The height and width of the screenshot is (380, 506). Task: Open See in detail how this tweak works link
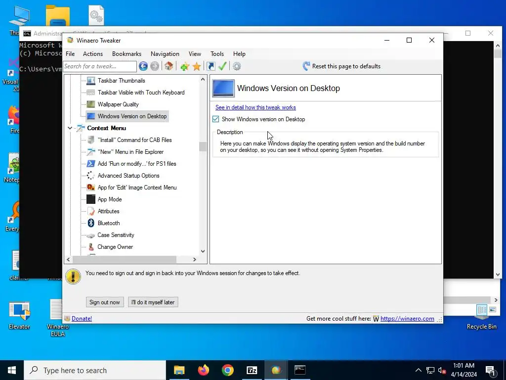click(255, 107)
